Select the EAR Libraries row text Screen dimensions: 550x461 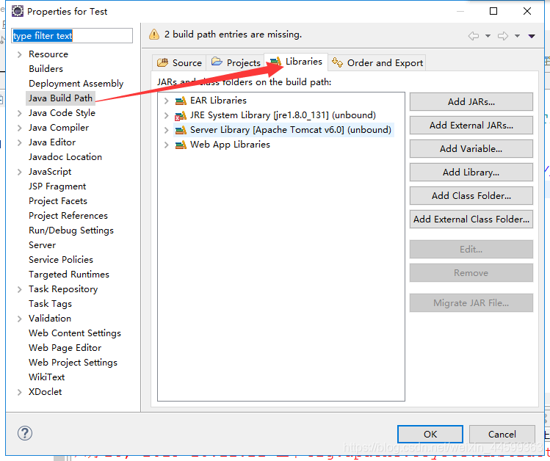point(218,101)
